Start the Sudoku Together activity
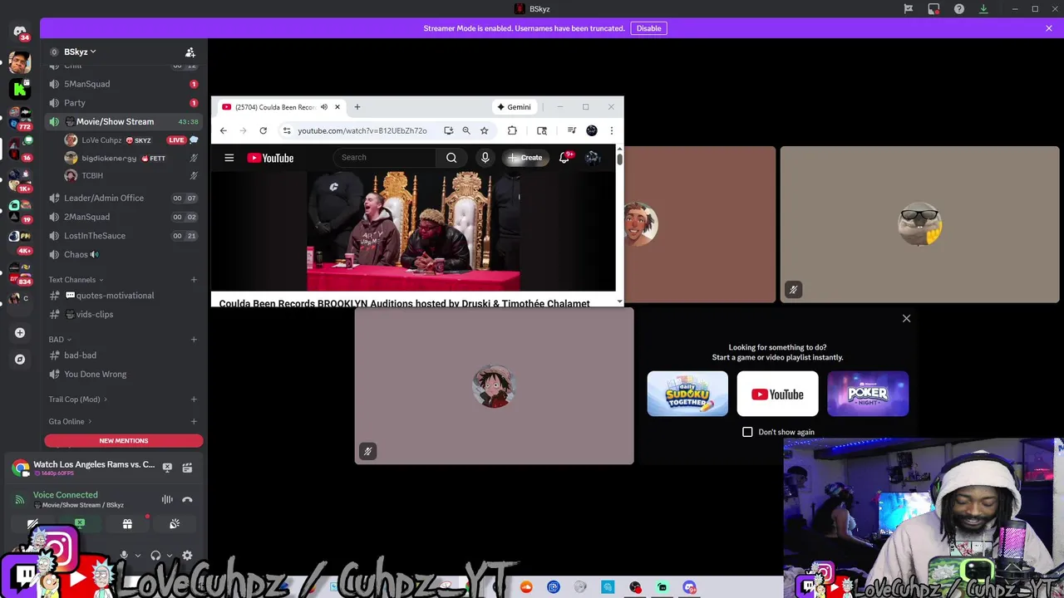Image resolution: width=1064 pixels, height=598 pixels. click(x=687, y=394)
